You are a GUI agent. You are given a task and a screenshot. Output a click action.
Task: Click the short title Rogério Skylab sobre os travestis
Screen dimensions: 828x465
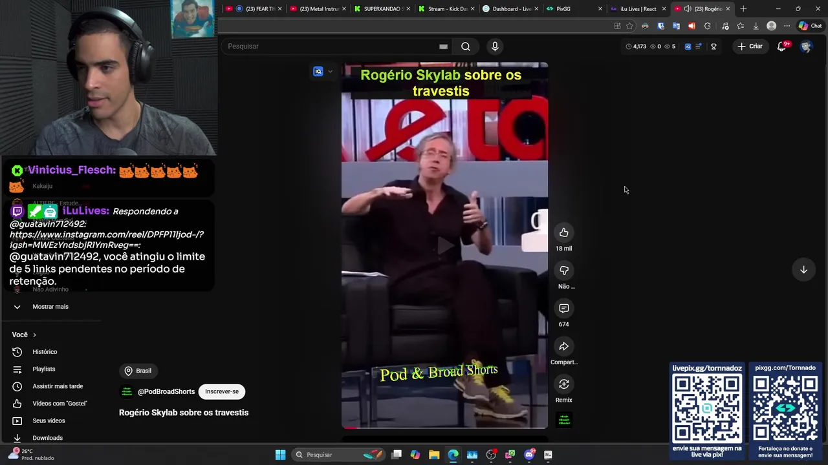(184, 413)
